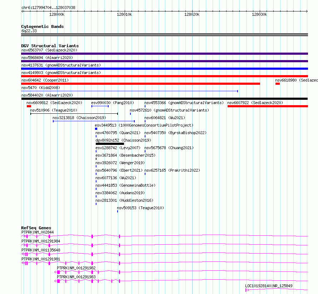318x294 pixels.
Task: Click nsv6257165 (Prakrithi2022) label
Action: point(172,170)
